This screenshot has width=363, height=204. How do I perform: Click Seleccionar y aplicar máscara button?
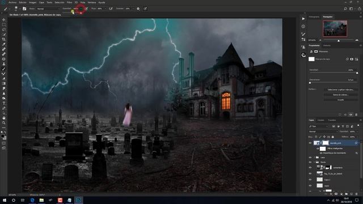[340, 90]
